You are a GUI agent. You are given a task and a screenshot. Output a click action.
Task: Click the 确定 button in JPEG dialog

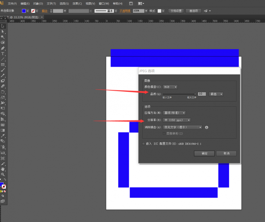pos(204,153)
